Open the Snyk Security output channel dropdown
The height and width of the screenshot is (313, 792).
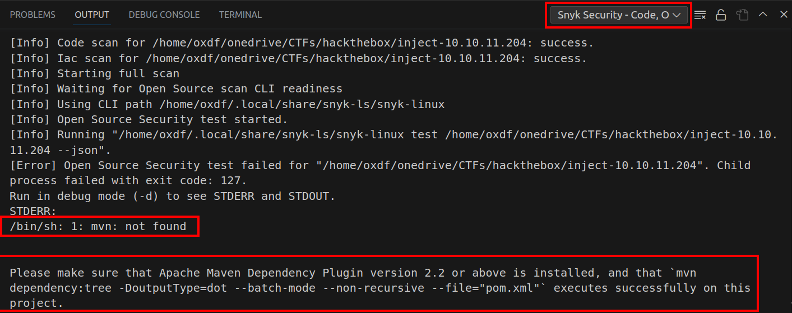618,15
